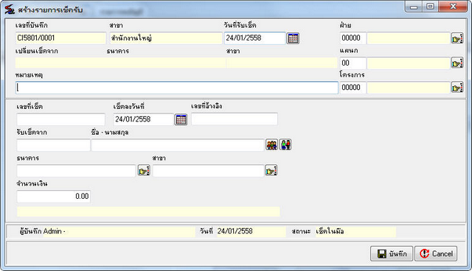This screenshot has width=472, height=271.
Task: Open the two-people lookup icon
Action: click(x=285, y=145)
